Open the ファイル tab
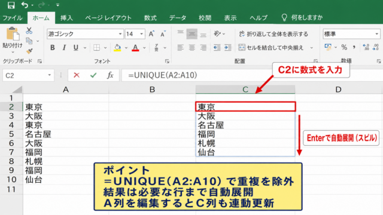 (13, 18)
